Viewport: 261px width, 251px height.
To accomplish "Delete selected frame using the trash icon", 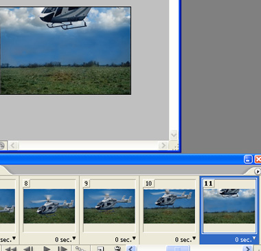I will [117, 249].
